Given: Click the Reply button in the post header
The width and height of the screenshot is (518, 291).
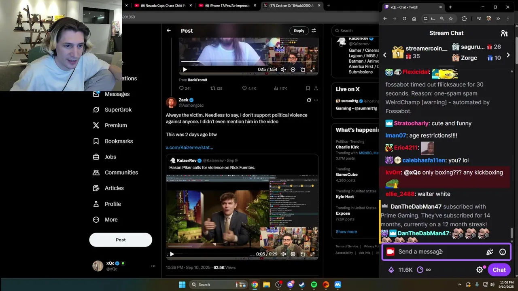Looking at the screenshot, I should point(299,31).
